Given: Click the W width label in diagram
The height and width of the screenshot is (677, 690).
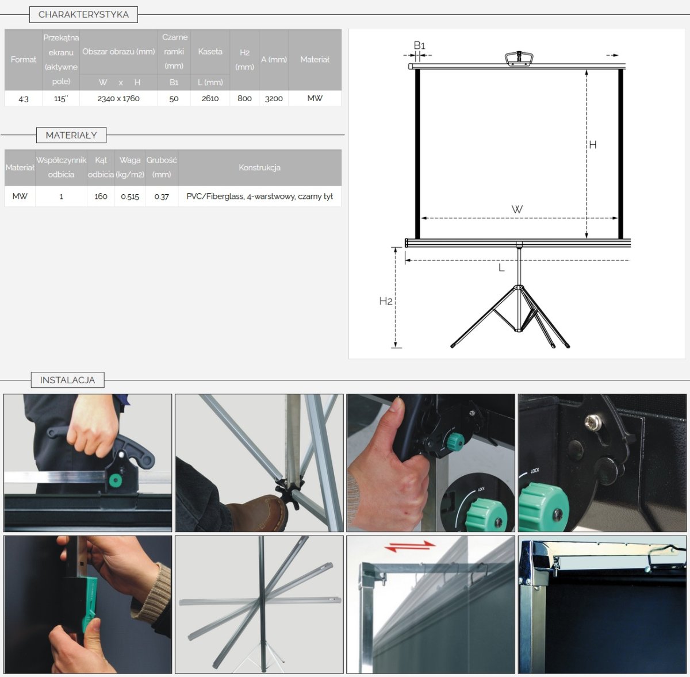Looking at the screenshot, I should click(517, 210).
